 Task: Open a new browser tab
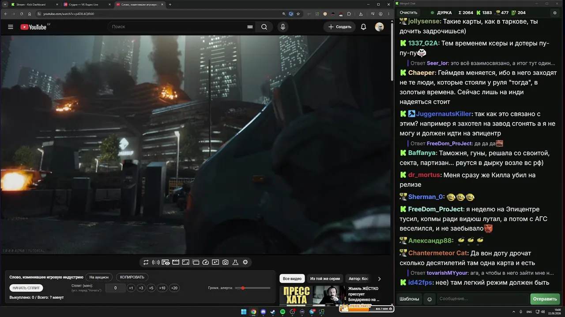pyautogui.click(x=170, y=4)
